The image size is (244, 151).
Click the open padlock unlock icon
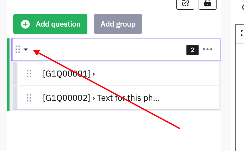207,3
